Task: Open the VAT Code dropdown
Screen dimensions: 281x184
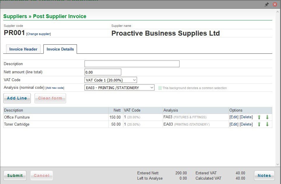Action: tap(111, 80)
